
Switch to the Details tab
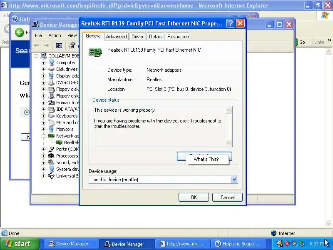pos(155,37)
